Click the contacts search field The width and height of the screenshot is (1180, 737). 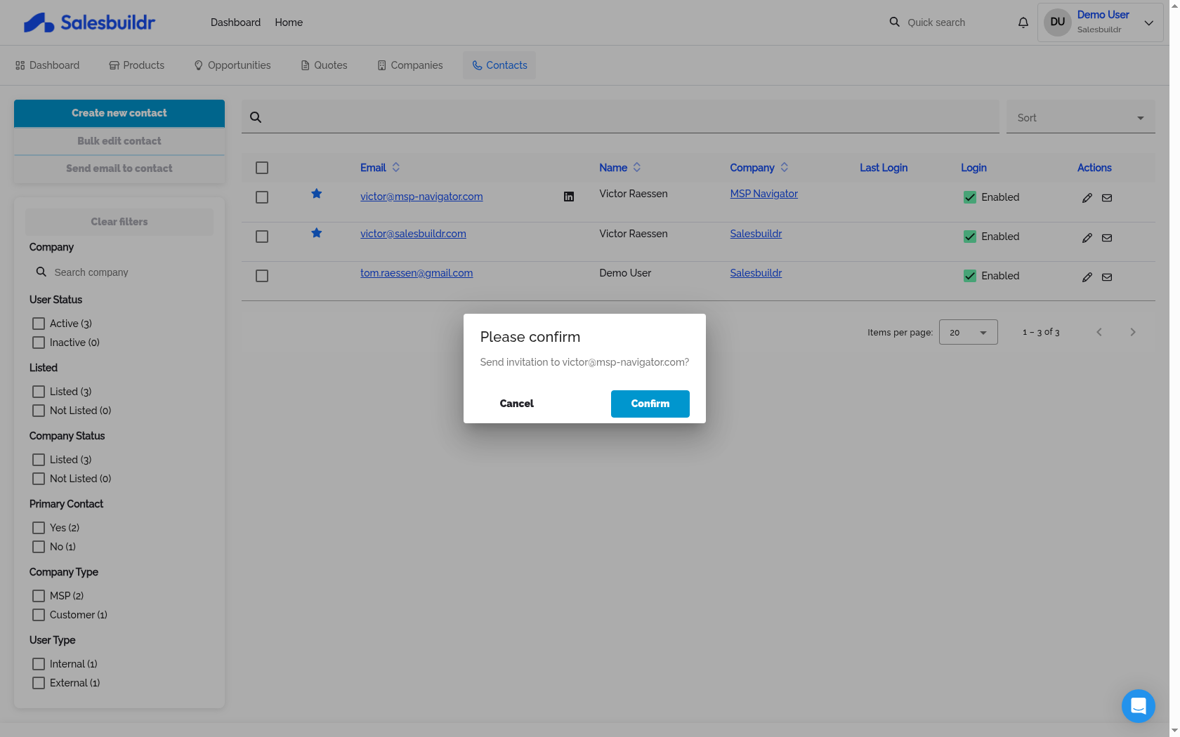[620, 117]
